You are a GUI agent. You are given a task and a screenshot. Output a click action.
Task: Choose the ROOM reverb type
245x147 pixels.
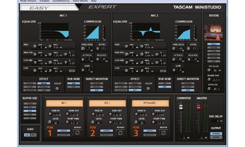[x=214, y=48]
